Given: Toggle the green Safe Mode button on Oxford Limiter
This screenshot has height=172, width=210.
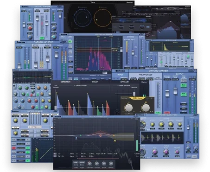Looking at the screenshot, I should [x=184, y=94].
